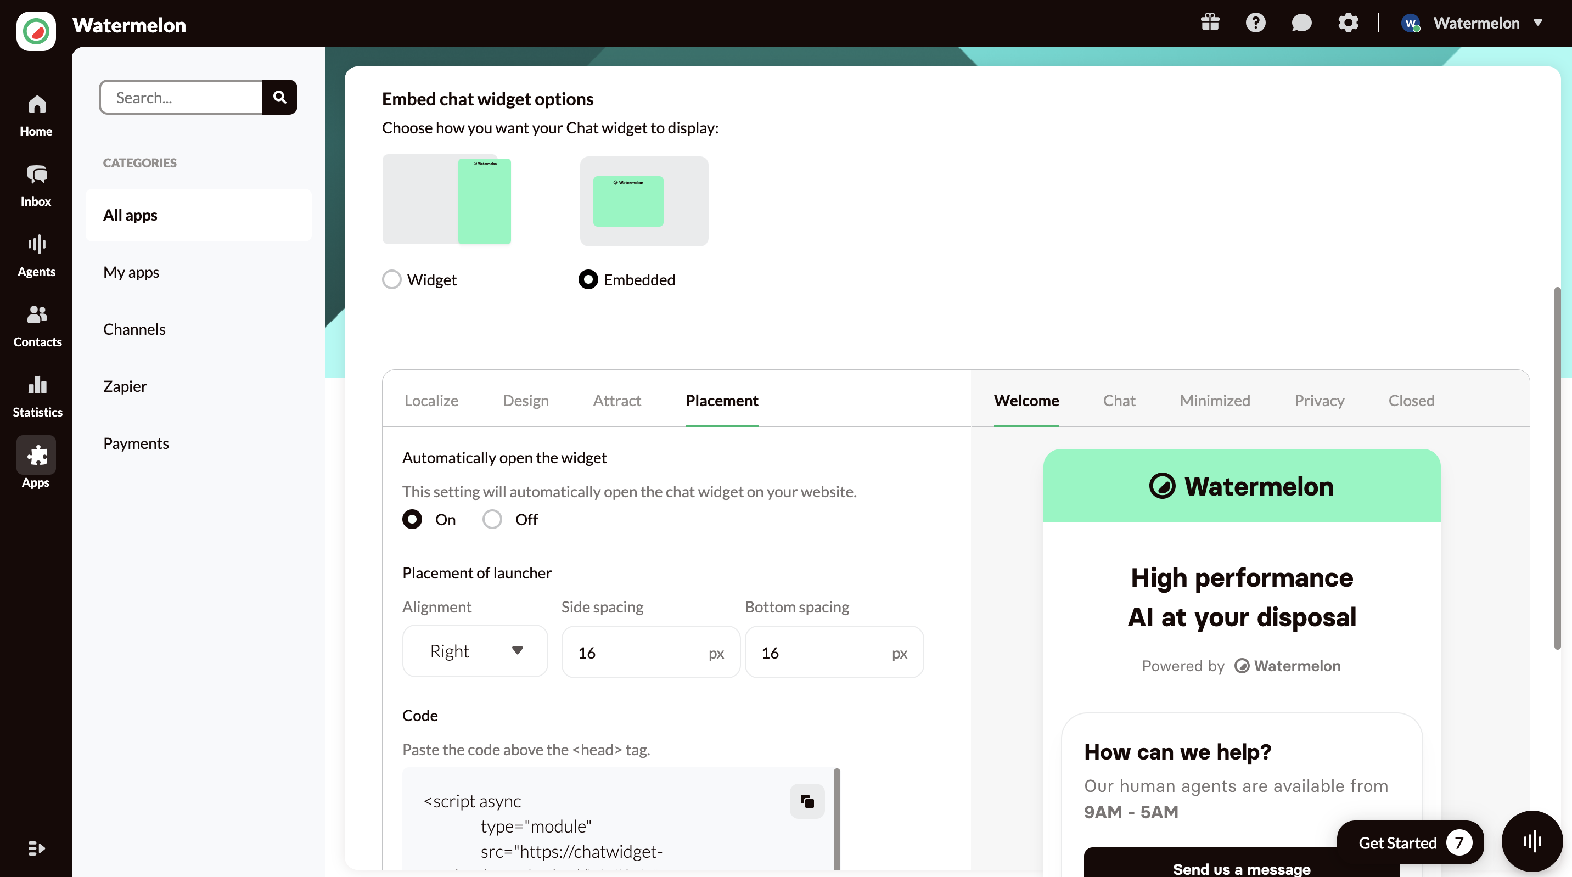The height and width of the screenshot is (877, 1572).
Task: Open the chat bubble icon in header
Action: [x=1301, y=23]
